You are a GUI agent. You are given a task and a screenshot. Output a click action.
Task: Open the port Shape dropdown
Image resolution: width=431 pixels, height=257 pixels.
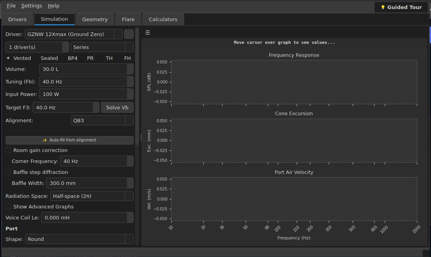(x=79, y=239)
